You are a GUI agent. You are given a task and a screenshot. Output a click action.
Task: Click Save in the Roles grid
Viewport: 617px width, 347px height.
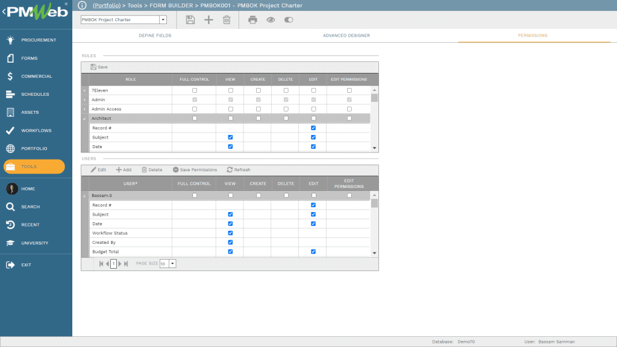point(99,67)
